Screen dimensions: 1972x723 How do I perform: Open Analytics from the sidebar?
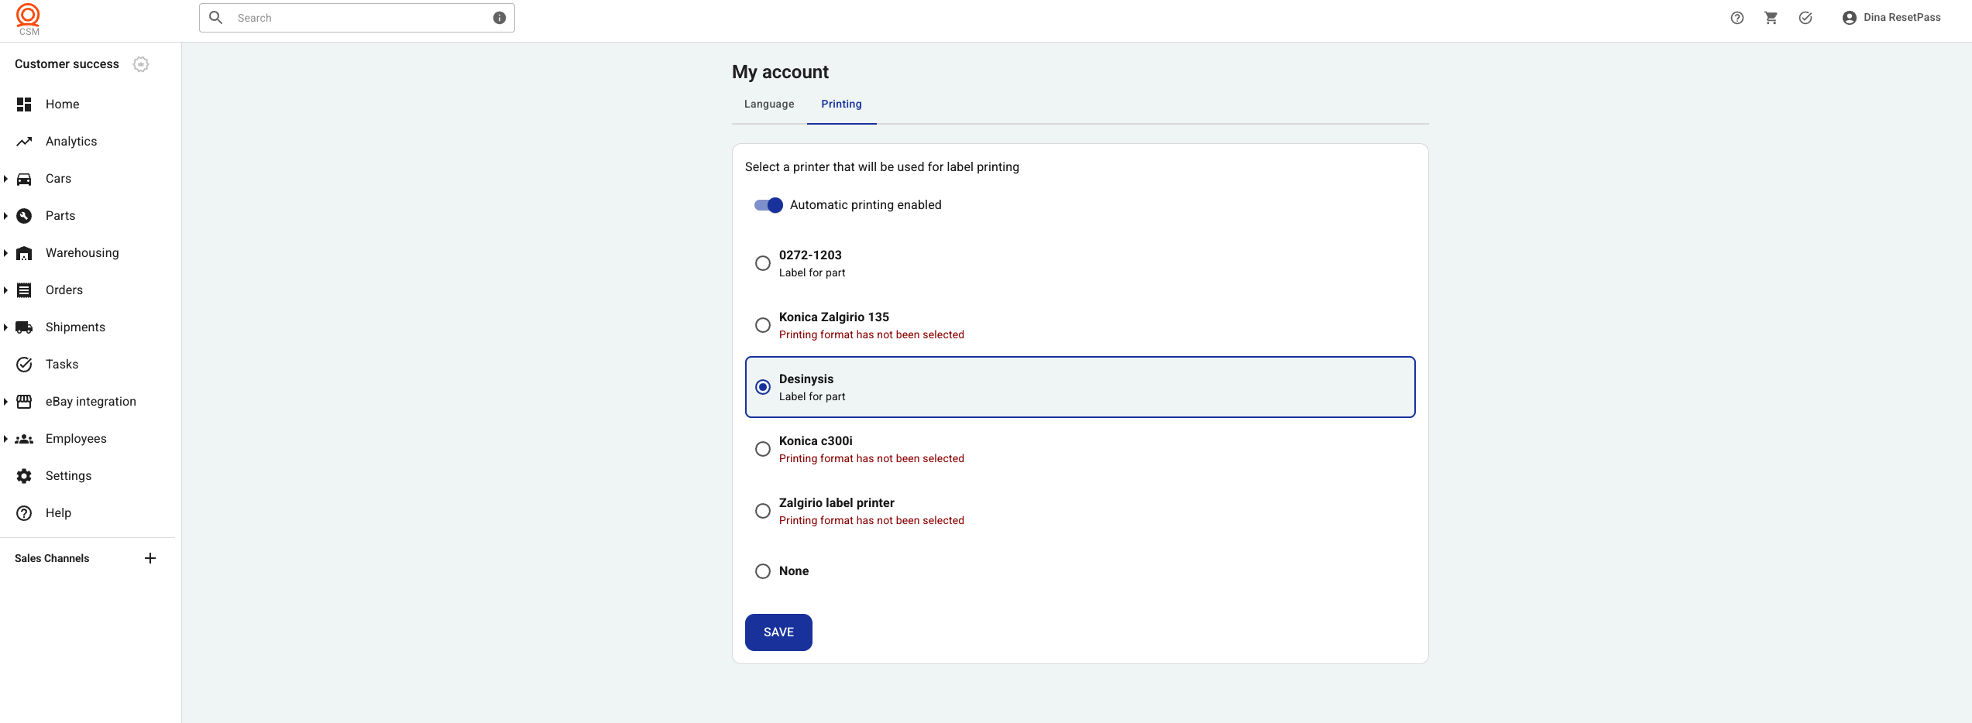tap(71, 142)
